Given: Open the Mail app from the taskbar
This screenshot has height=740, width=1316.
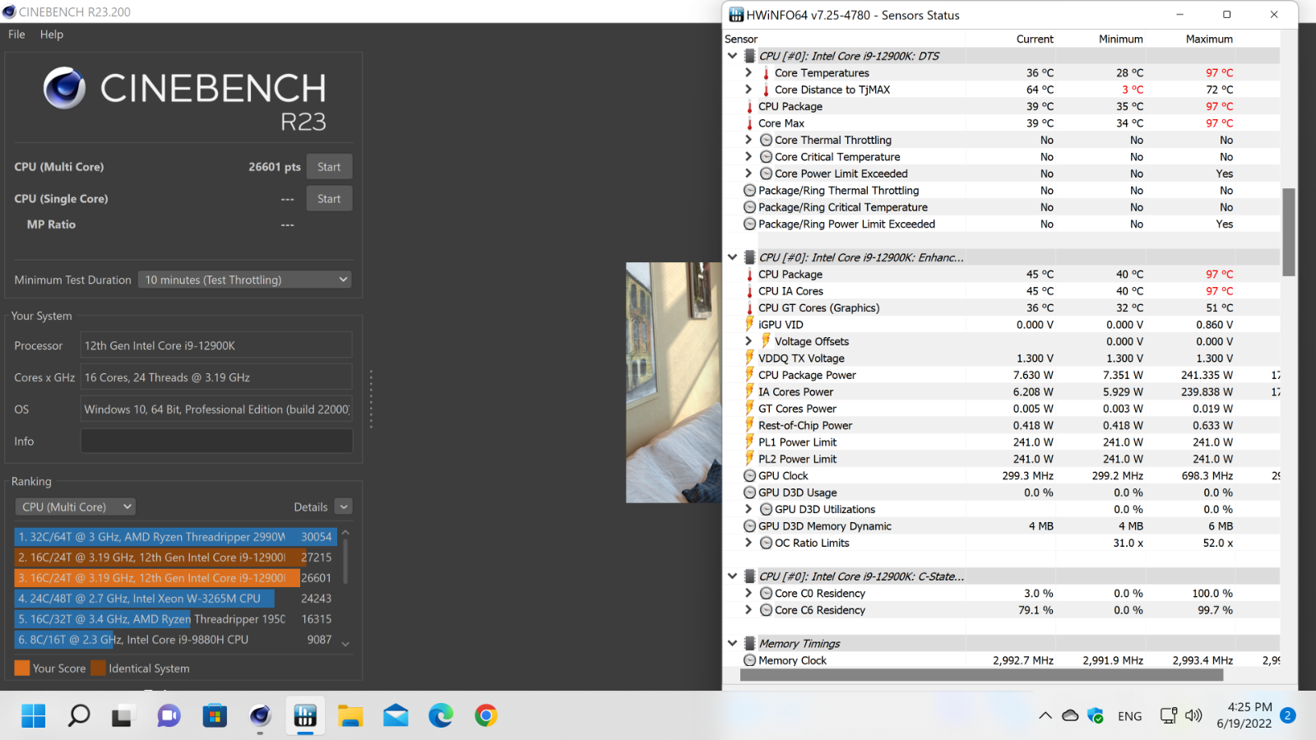Looking at the screenshot, I should pyautogui.click(x=396, y=716).
